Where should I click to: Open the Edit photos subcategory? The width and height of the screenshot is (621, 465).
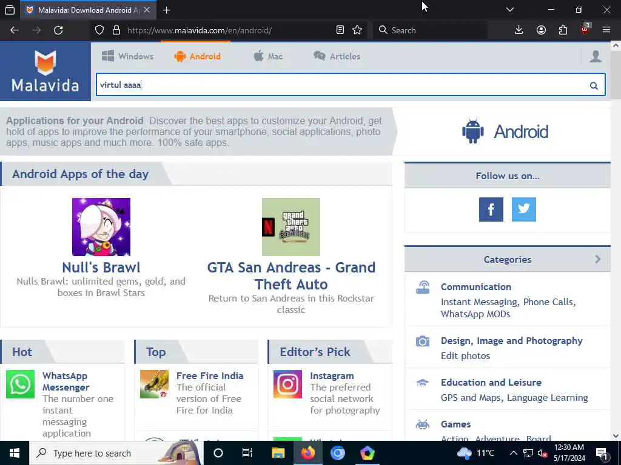point(465,356)
